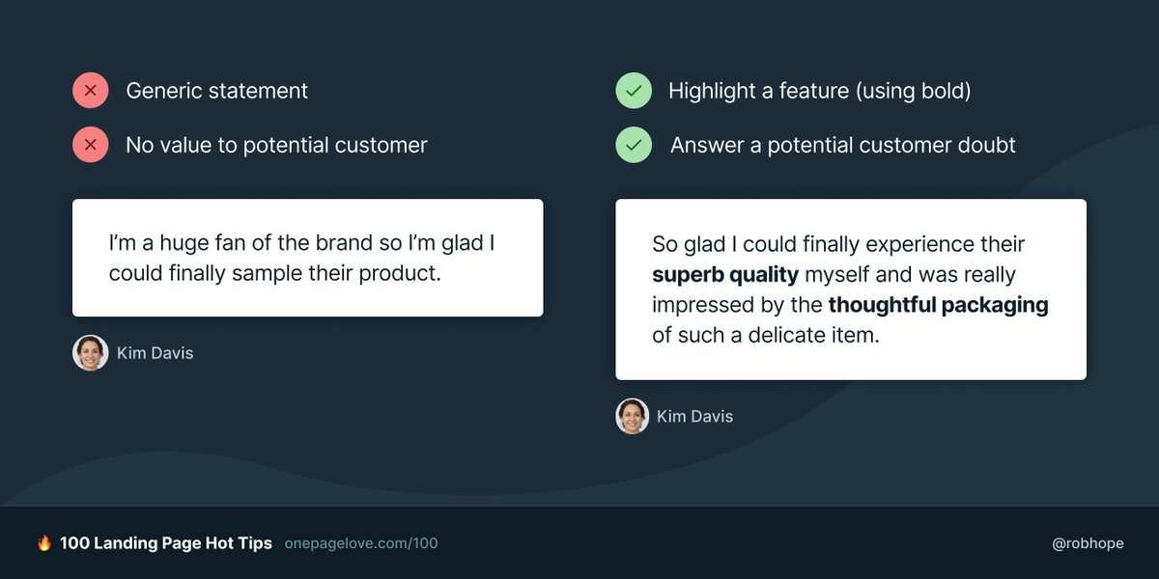
Task: Click the @robhope handle
Action: coord(1088,543)
